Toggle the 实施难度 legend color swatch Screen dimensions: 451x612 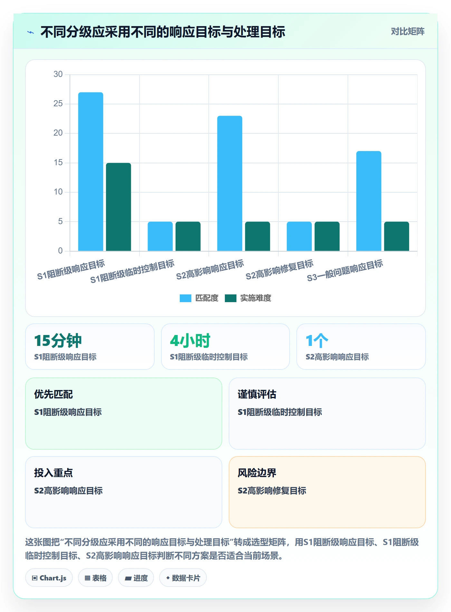230,298
